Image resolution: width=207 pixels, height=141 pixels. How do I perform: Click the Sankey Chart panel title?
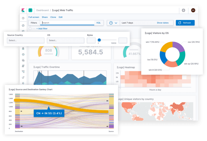[x=31, y=90]
